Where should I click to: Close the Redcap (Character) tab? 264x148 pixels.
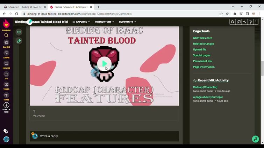91,7
